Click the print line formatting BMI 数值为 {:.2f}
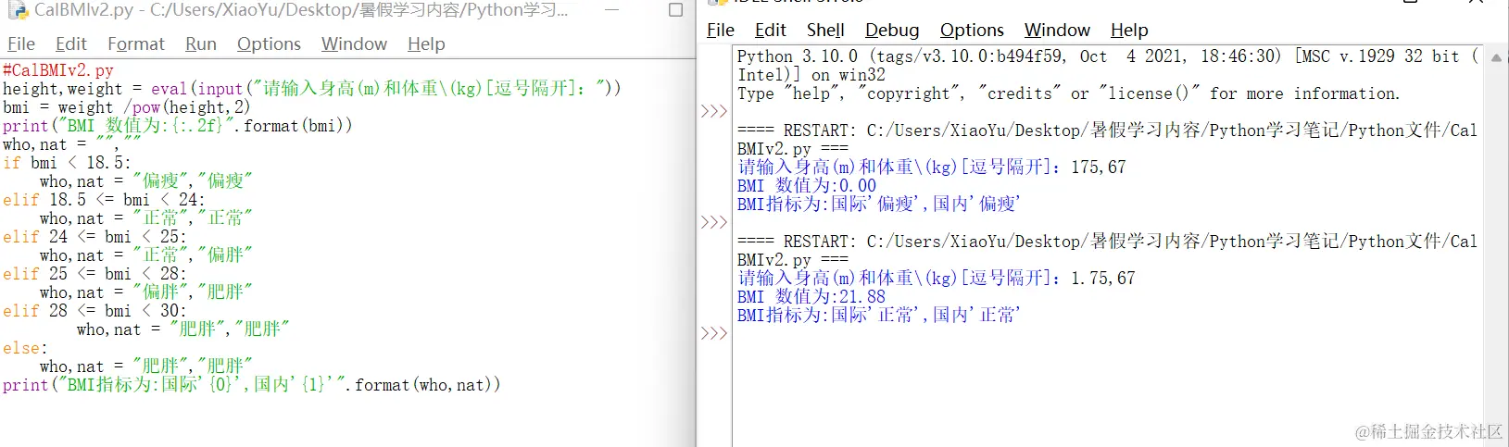Screen dimensions: 1509x447 click(178, 126)
